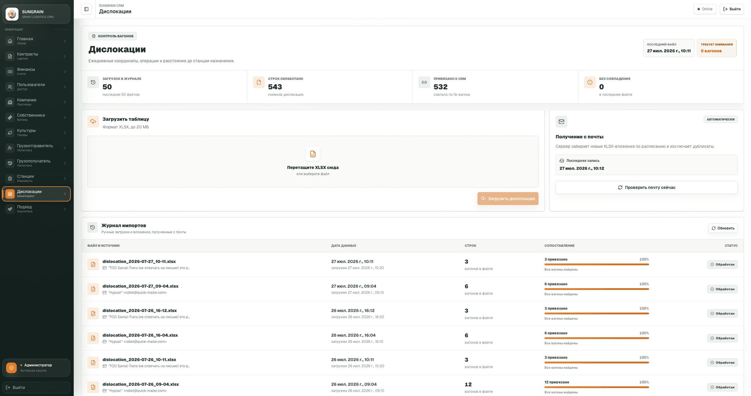Click the Online status indicator
The image size is (751, 396).
(705, 9)
